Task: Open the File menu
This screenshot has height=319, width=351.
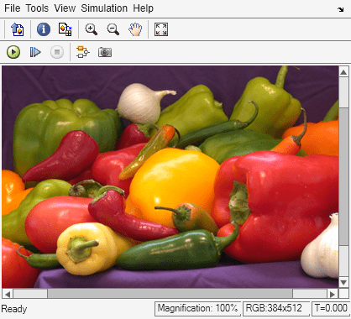Action: pos(13,8)
